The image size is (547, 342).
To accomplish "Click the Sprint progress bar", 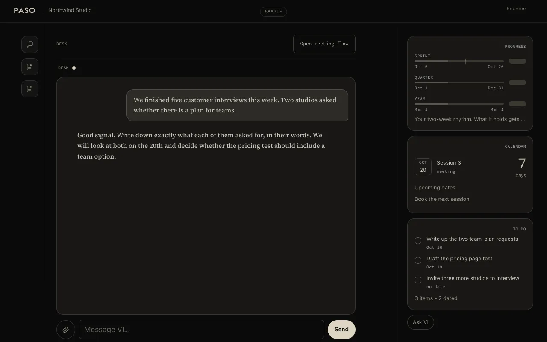I will 459,61.
